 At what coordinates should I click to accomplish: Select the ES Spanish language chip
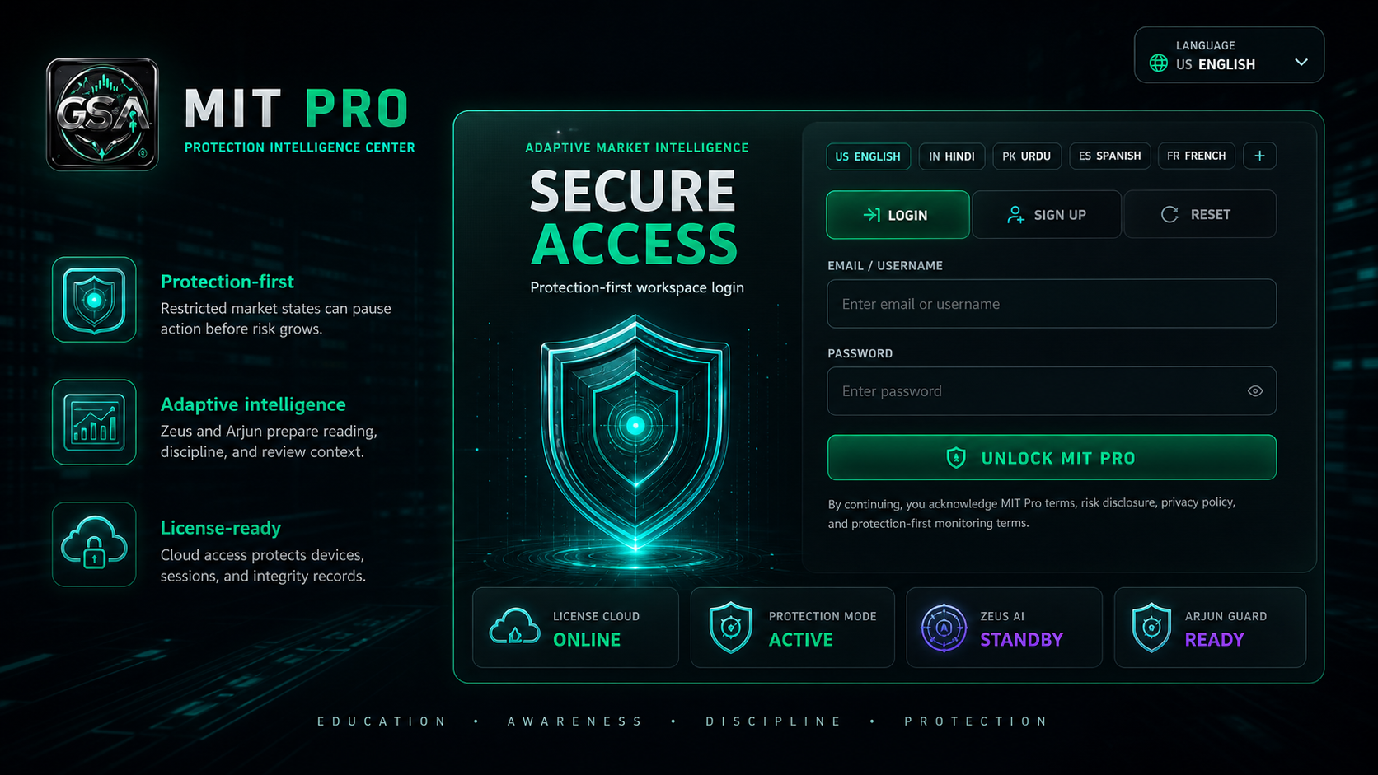[x=1110, y=156]
